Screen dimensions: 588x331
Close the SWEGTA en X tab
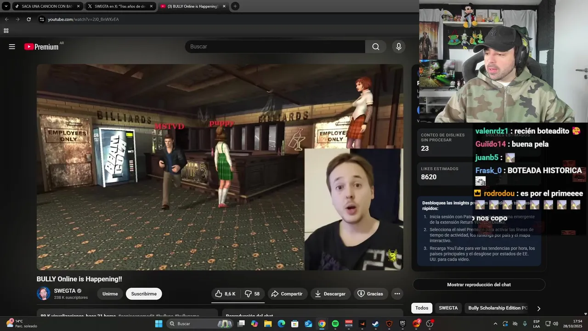tap(151, 6)
